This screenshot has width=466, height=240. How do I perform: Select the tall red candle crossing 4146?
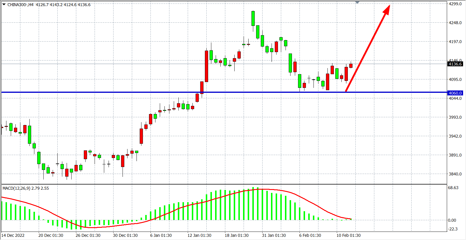206,66
